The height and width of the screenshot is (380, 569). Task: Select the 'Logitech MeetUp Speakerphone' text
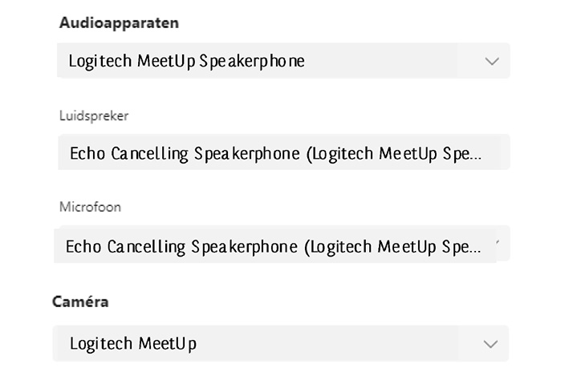pyautogui.click(x=186, y=61)
